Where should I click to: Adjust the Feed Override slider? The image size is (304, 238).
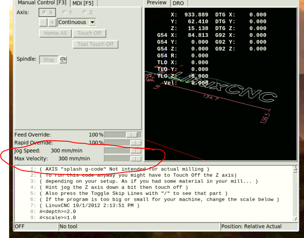[x=123, y=135]
